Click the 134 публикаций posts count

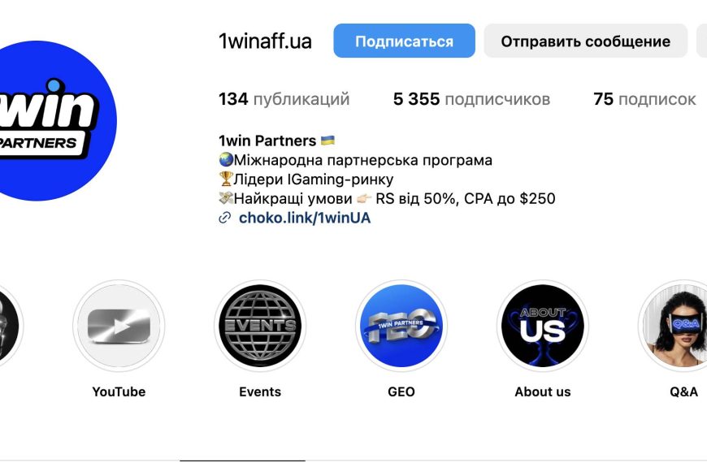[284, 99]
